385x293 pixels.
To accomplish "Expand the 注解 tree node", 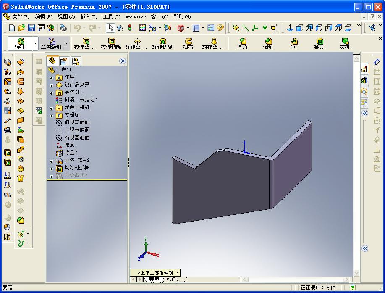I will (x=51, y=78).
